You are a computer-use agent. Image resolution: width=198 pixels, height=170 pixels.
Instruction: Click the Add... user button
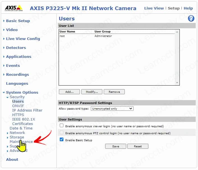point(69,92)
